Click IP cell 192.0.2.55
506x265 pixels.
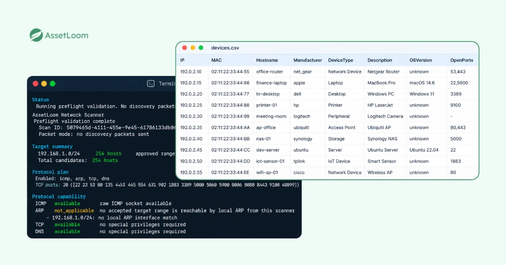[x=191, y=172]
